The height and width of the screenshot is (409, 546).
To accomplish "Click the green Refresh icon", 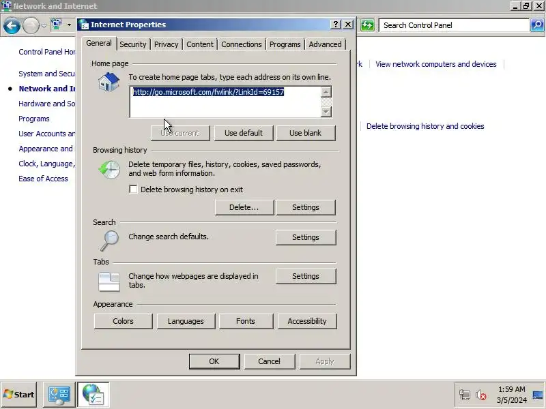I will pyautogui.click(x=367, y=25).
